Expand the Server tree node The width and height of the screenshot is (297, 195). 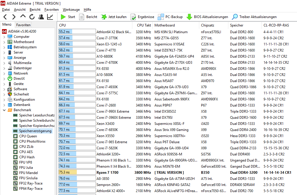click(x=4, y=52)
